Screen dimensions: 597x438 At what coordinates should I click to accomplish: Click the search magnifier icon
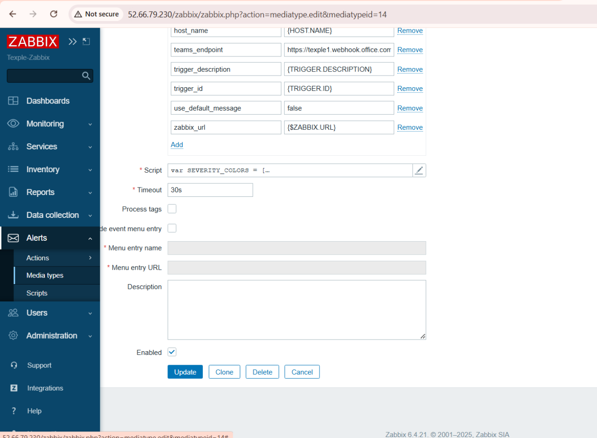coord(86,76)
